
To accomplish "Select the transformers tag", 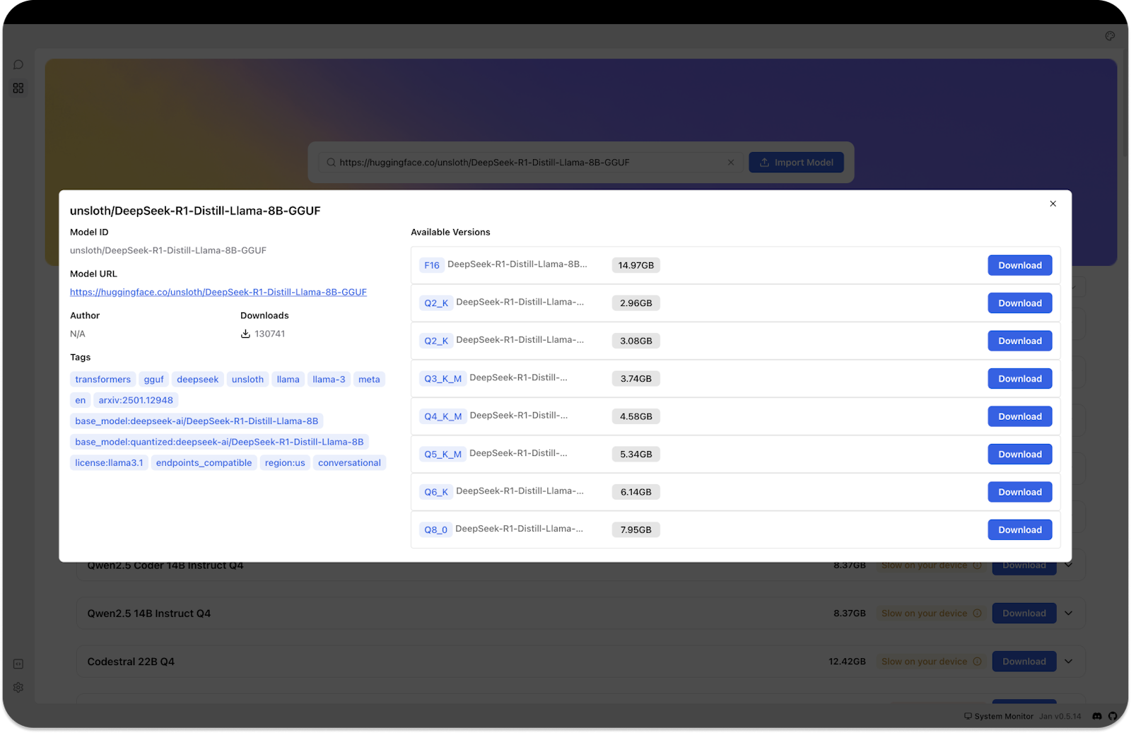I will point(102,379).
